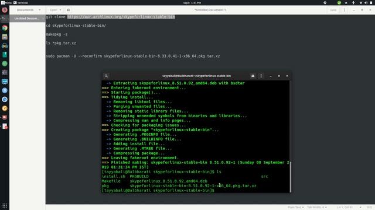Open the orange circular dock icon

5,108
